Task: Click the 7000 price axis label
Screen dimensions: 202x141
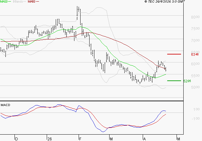Action: pos(195,40)
